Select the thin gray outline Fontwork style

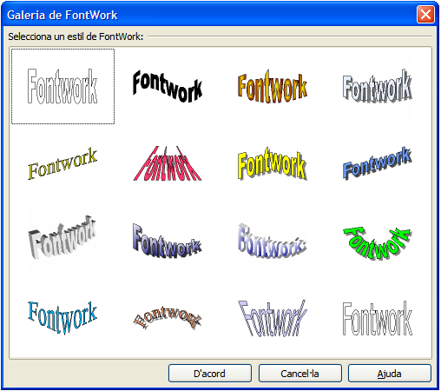coord(378,318)
